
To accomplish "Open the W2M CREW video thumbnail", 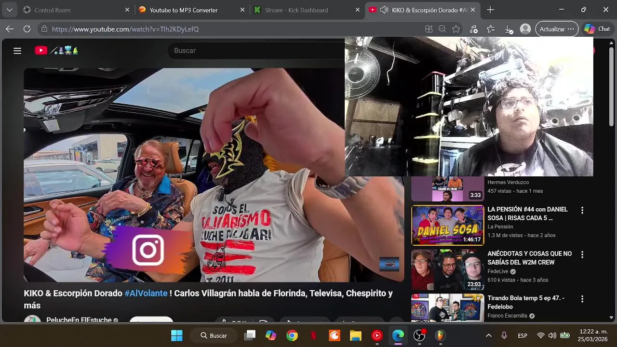I will (447, 270).
